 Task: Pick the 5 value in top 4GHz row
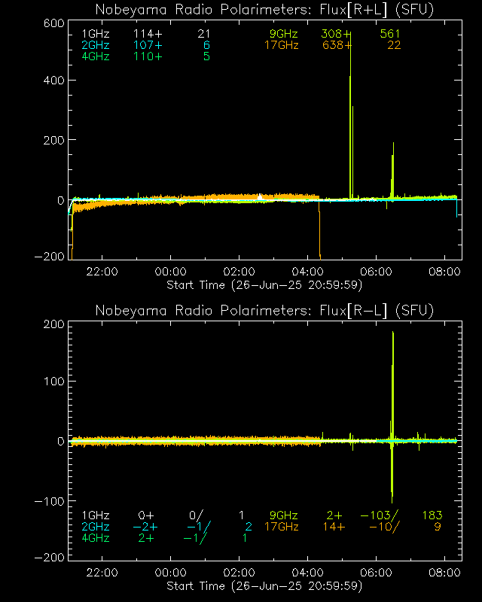(x=207, y=56)
